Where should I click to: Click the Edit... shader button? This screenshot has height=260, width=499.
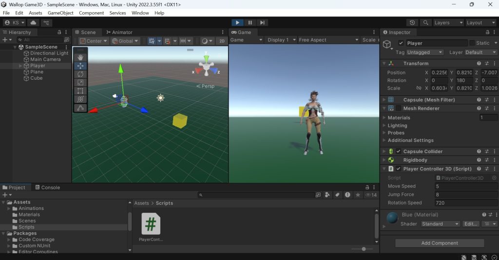tap(471, 224)
